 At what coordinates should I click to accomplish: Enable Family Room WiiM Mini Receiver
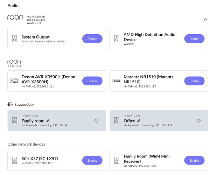click(x=194, y=160)
